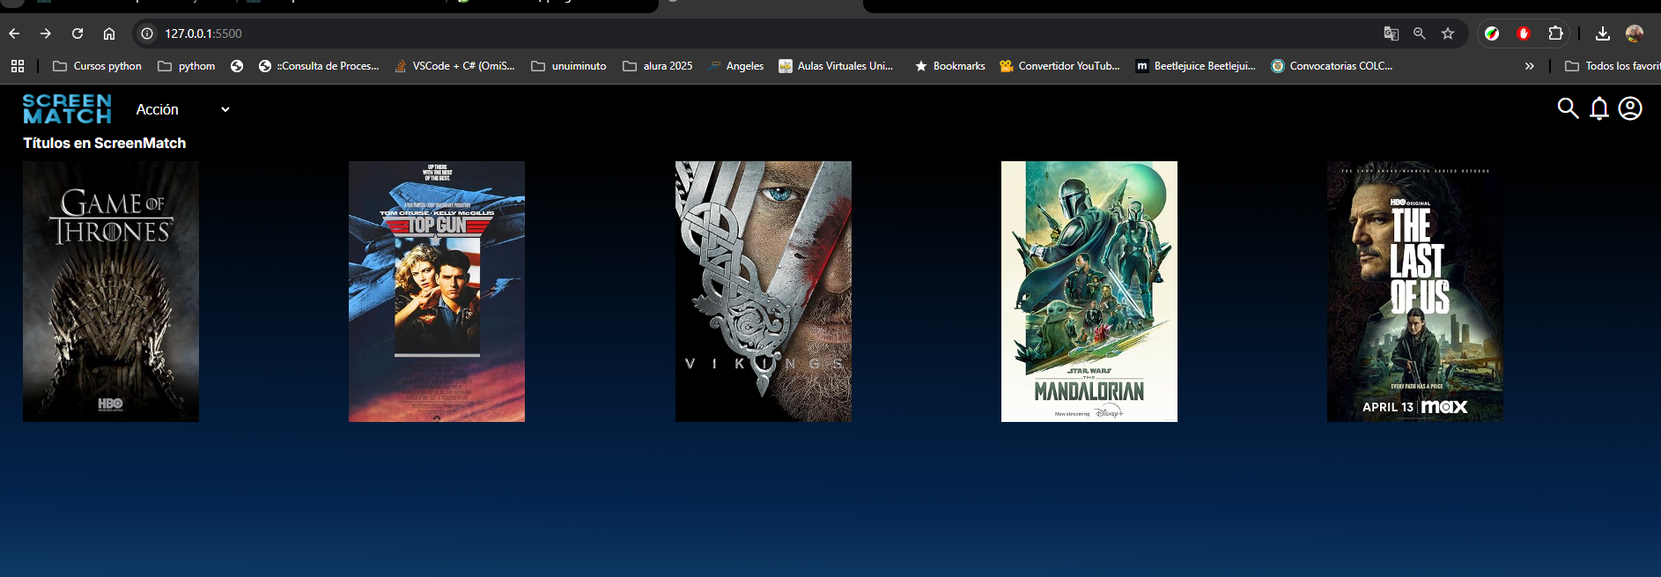Open the Game of Thrones poster
Viewport: 1661px width, 577px height.
[x=111, y=292]
